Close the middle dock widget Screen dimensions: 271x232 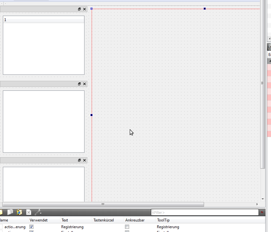coord(84,84)
